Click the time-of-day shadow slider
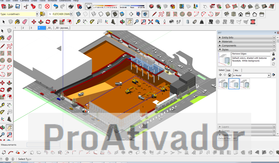 (x=133, y=6)
